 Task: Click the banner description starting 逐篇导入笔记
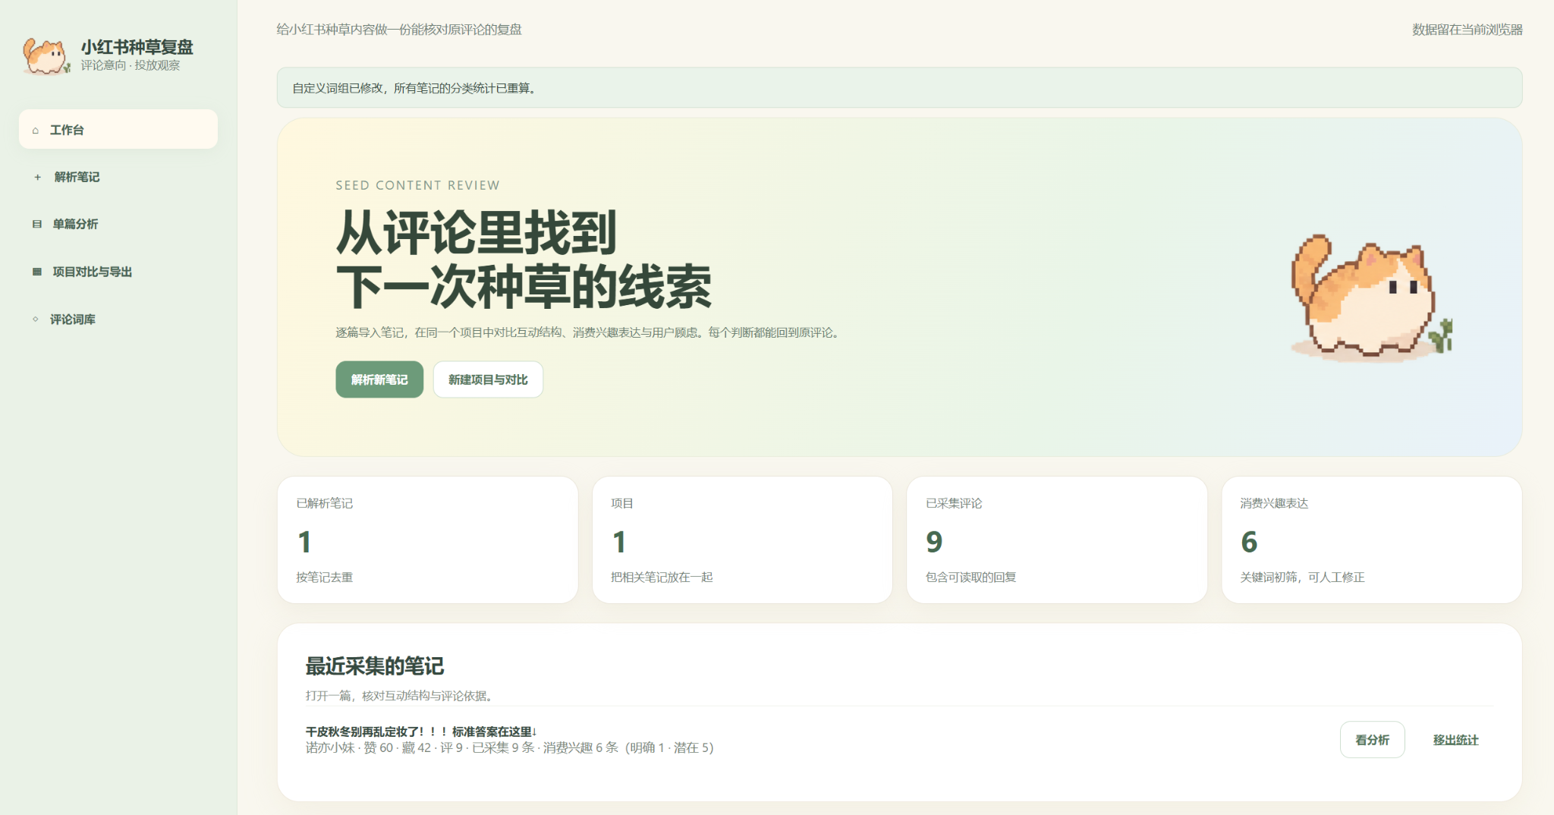(590, 332)
